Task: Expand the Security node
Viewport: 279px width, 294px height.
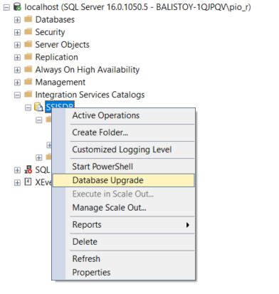Action: point(17,32)
